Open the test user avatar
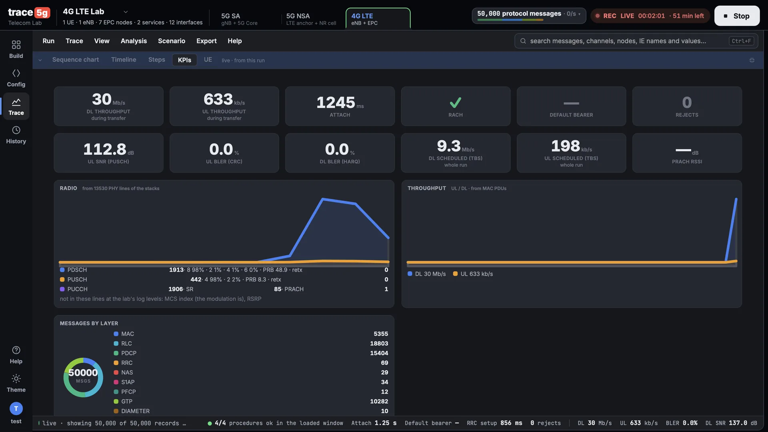This screenshot has height=432, width=768. pos(16,408)
